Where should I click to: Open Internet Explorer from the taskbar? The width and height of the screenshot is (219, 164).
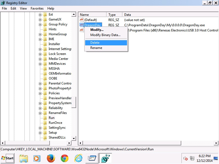tap(78, 159)
